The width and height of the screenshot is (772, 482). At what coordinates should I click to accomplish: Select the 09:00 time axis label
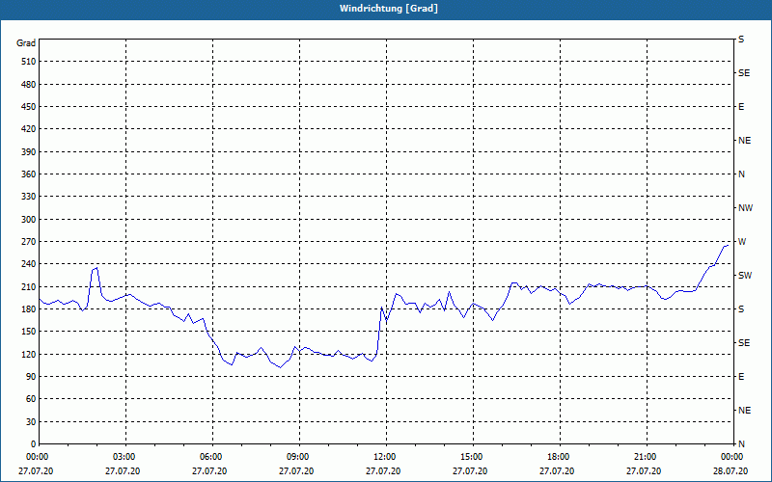(296, 457)
